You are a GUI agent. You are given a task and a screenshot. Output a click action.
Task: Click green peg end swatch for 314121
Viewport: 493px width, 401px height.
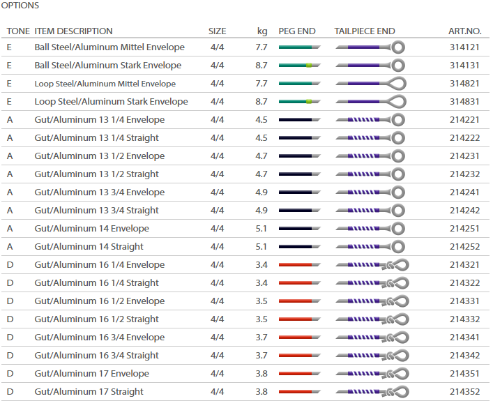[300, 47]
